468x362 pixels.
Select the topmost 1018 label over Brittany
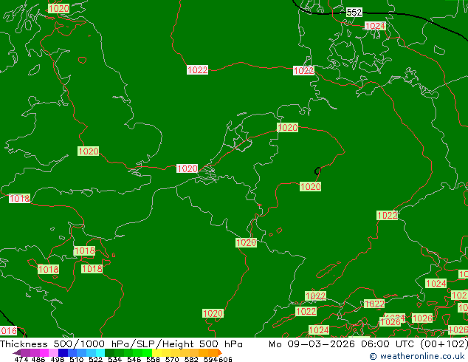84,251
